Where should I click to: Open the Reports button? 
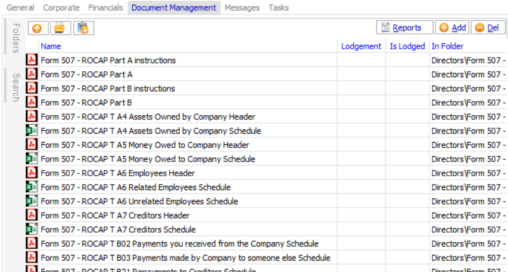[x=405, y=28]
